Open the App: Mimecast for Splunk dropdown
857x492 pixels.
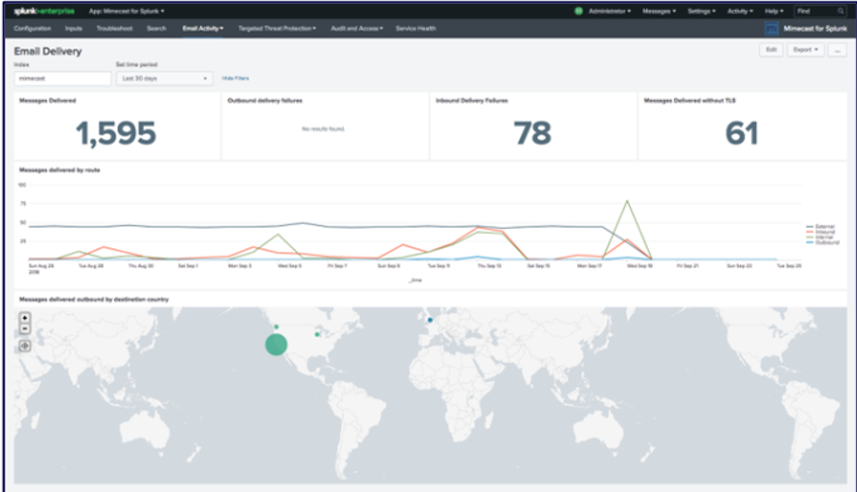pyautogui.click(x=127, y=11)
